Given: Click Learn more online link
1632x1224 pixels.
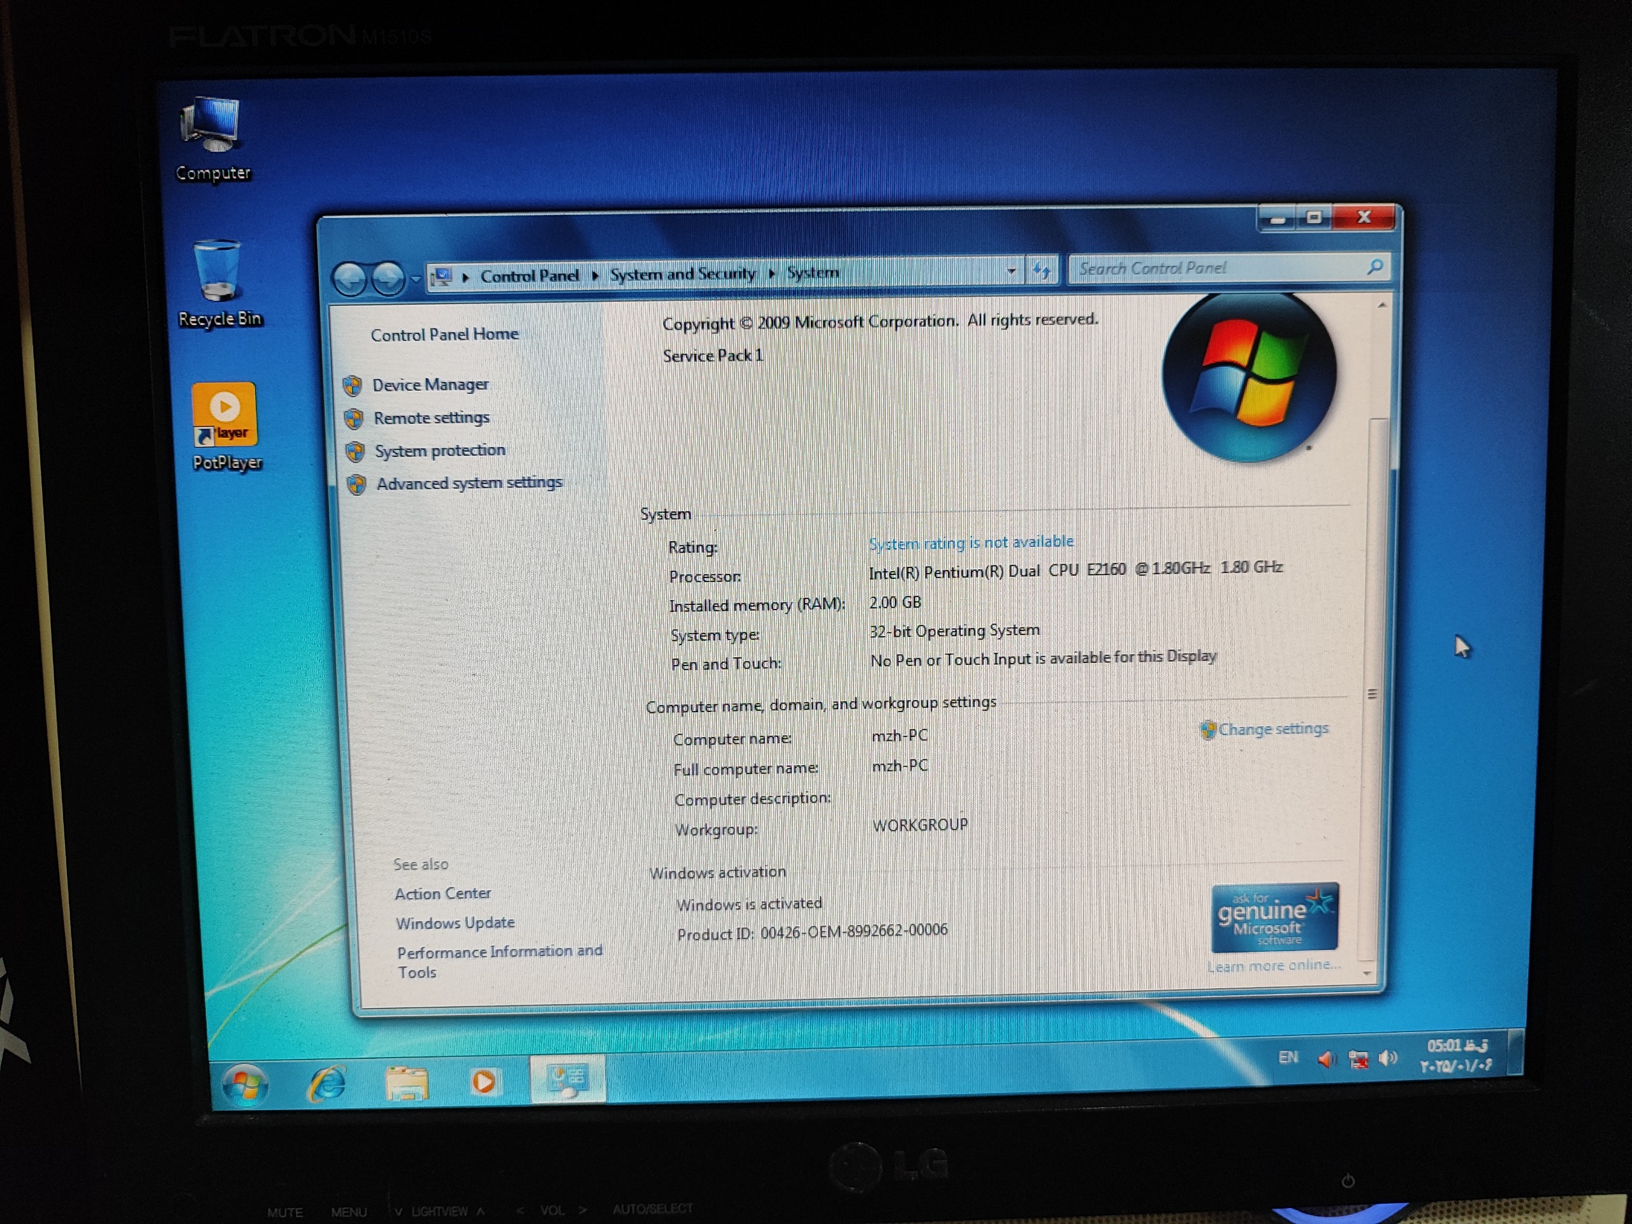Looking at the screenshot, I should click(x=1274, y=966).
